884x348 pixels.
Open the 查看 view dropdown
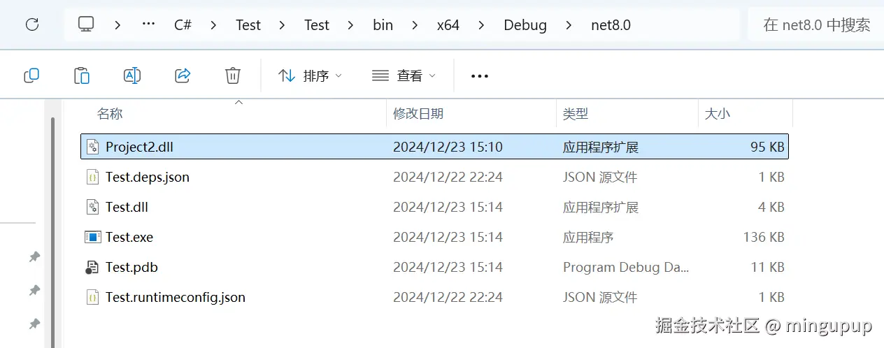click(x=404, y=75)
